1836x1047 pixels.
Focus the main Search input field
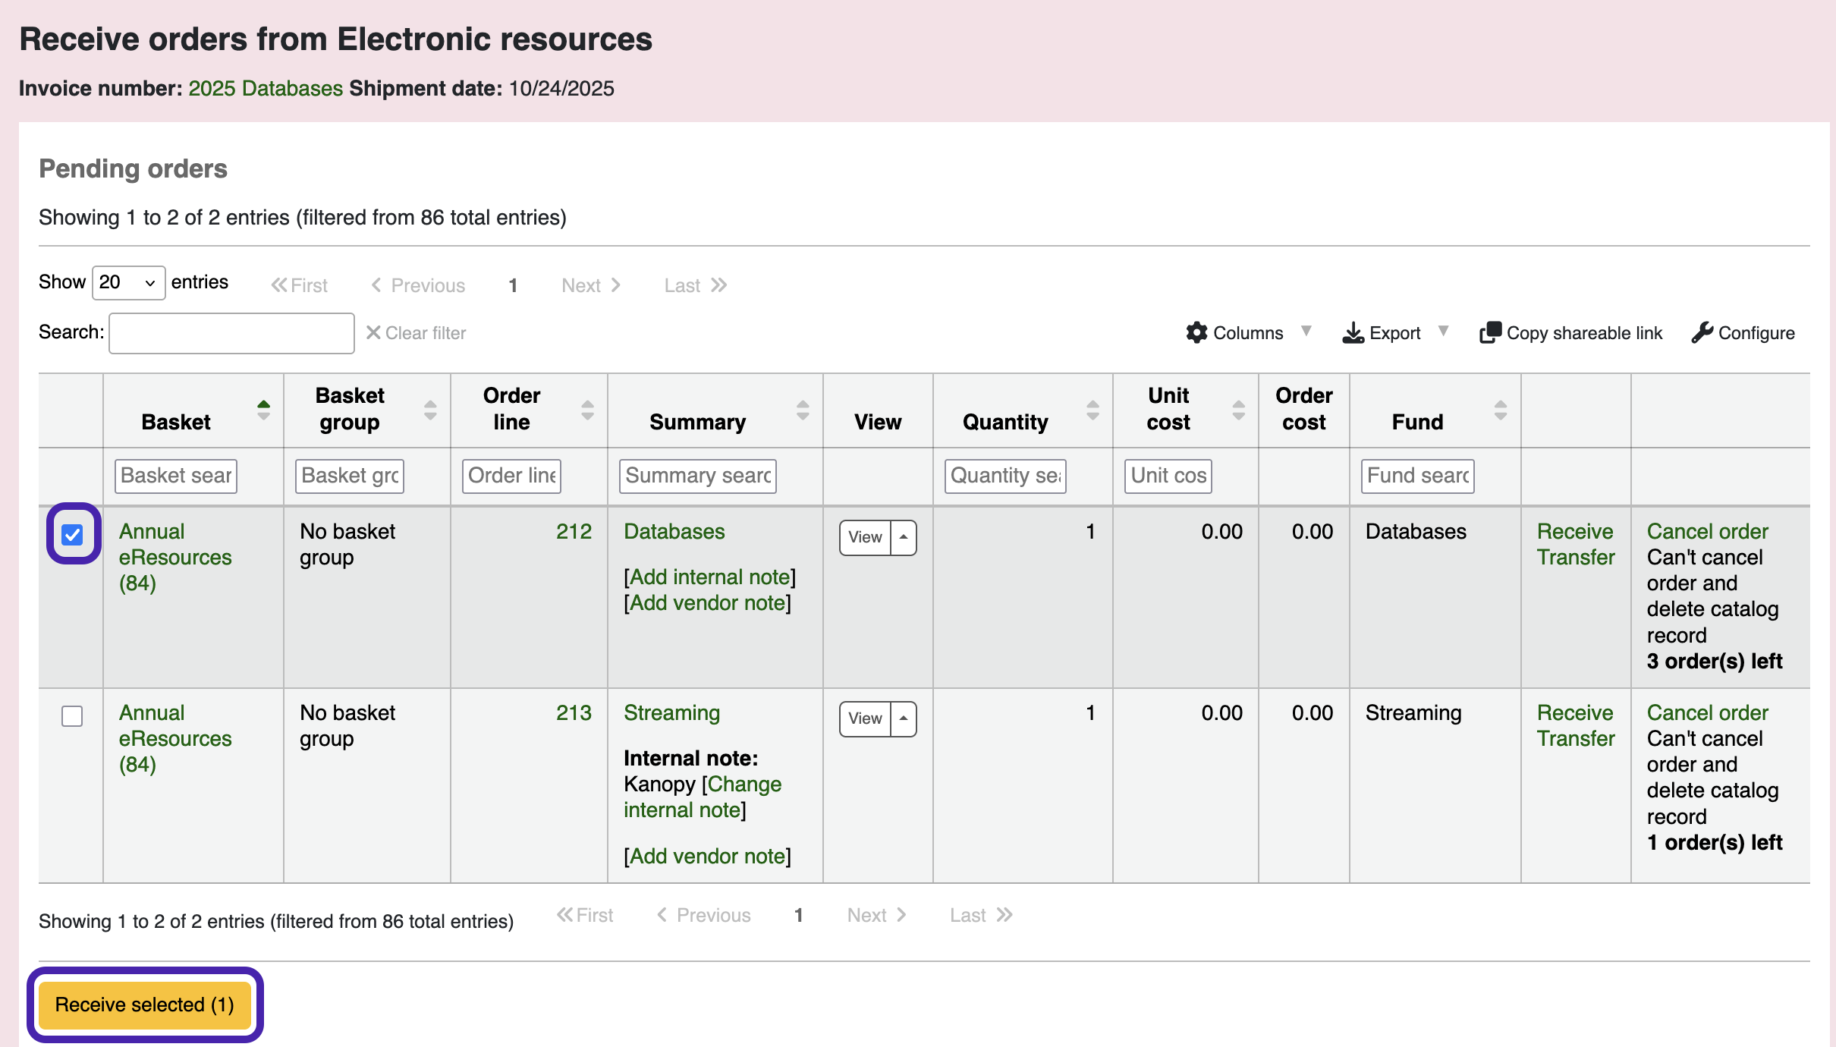tap(231, 333)
